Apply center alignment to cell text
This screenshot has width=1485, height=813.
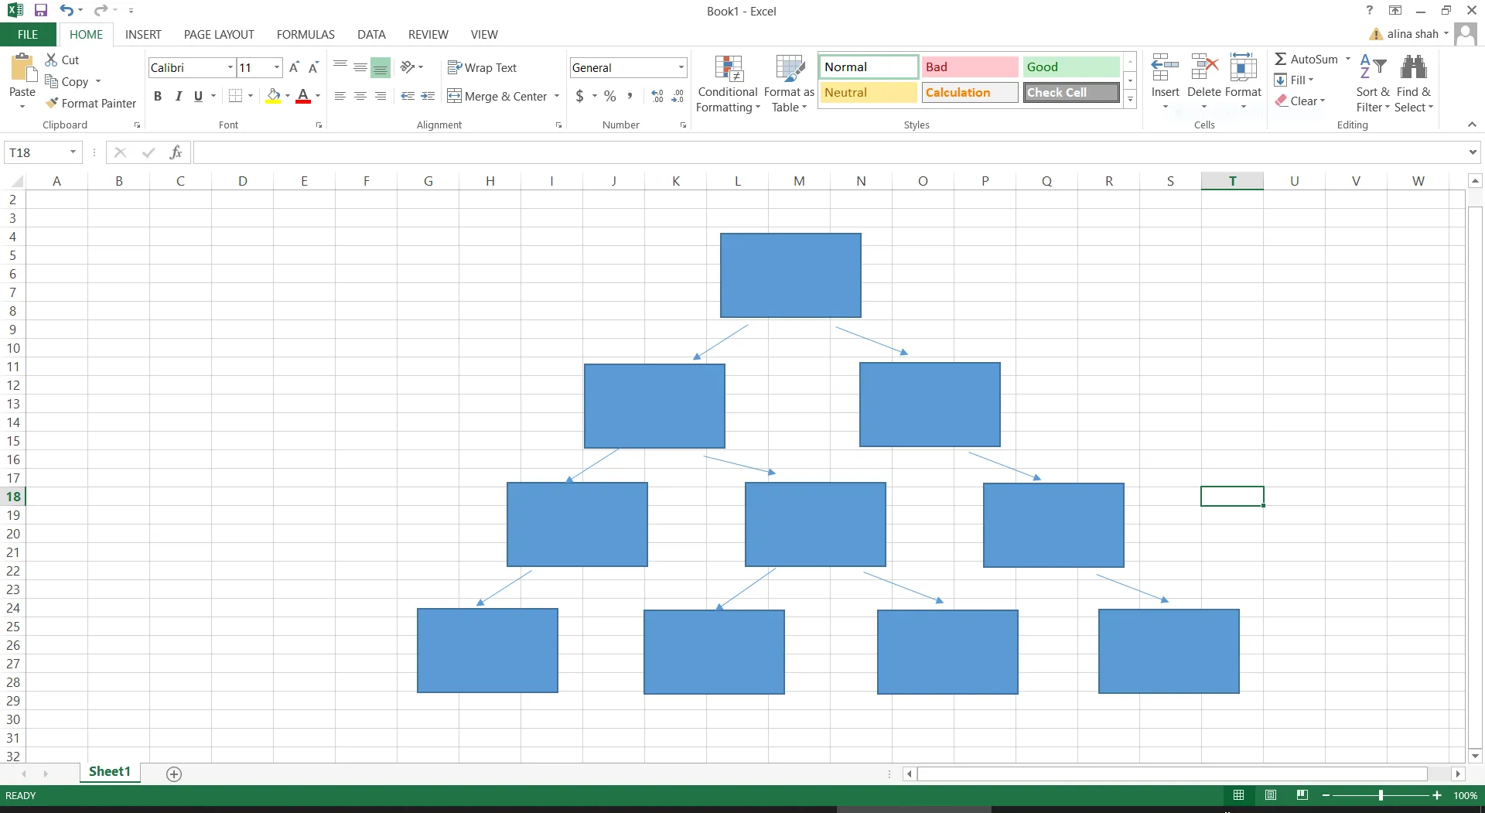(360, 96)
